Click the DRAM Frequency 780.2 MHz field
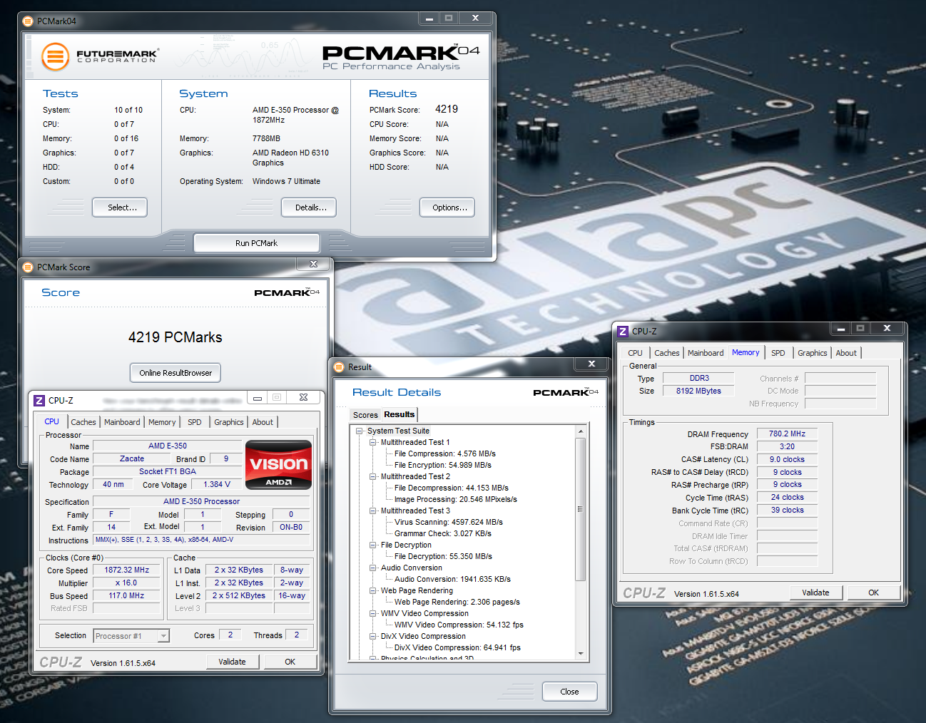Viewport: 926px width, 723px height. (x=787, y=434)
